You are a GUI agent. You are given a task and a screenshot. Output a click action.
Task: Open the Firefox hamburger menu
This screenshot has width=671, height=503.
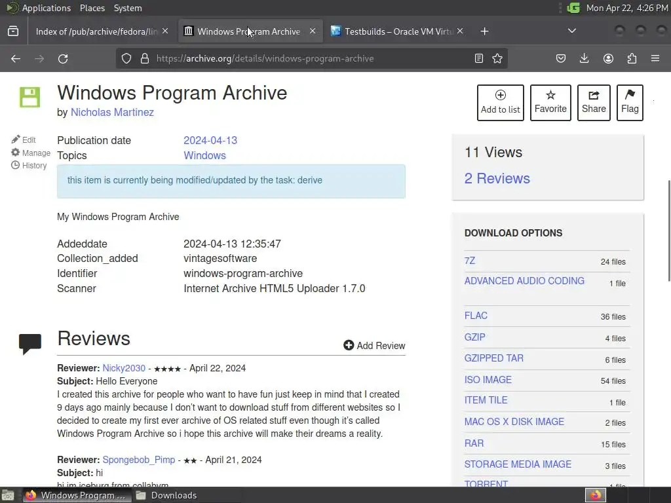tap(655, 58)
